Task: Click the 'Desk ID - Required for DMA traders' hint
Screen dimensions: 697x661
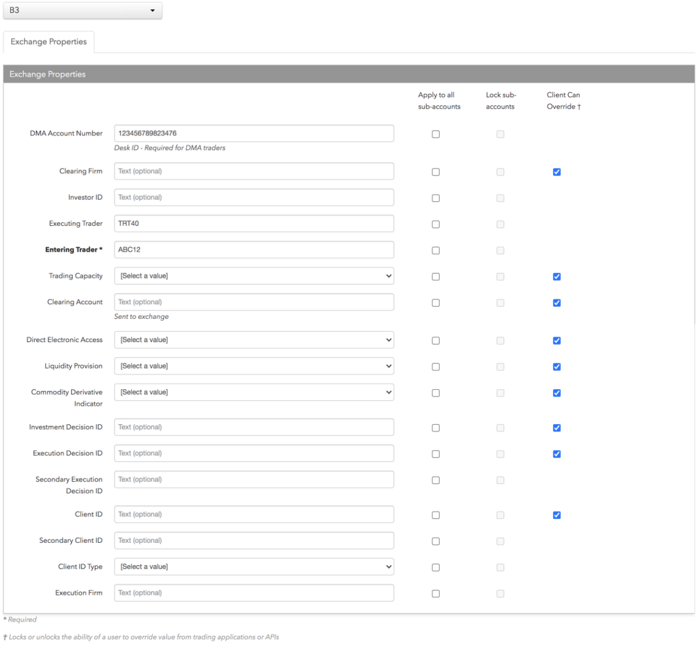Action: pos(170,148)
